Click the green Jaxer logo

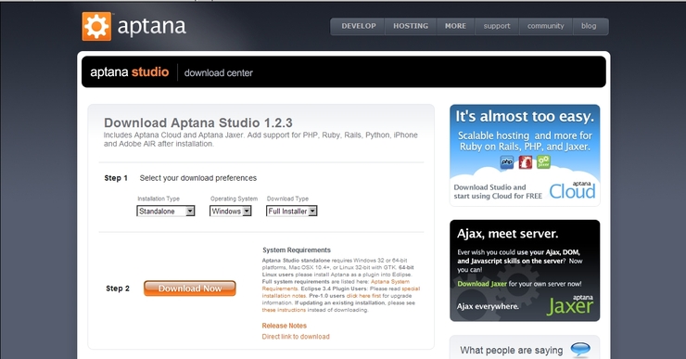click(x=570, y=305)
